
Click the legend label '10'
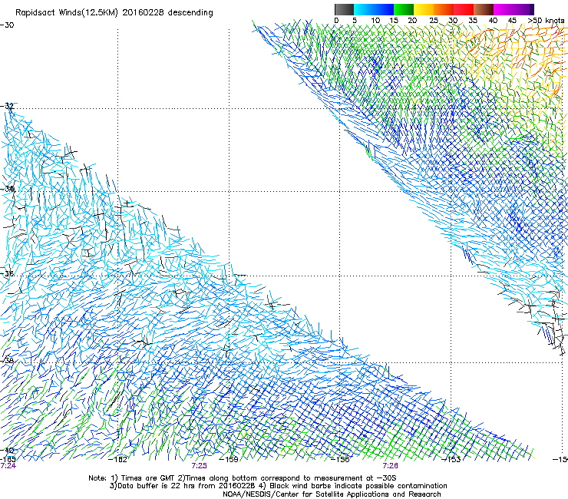(x=375, y=20)
